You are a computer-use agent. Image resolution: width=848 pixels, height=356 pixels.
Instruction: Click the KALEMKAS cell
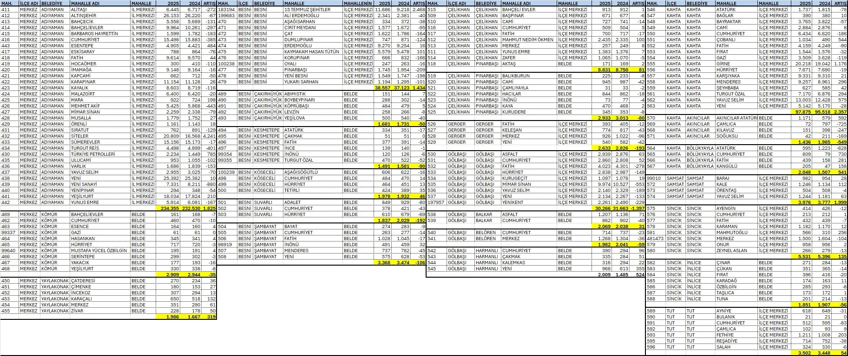click(513, 262)
